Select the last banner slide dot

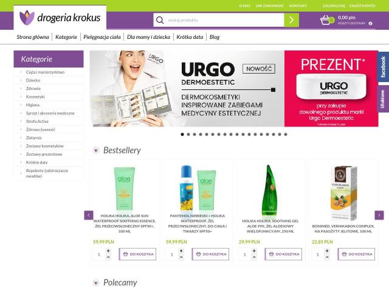point(286,134)
